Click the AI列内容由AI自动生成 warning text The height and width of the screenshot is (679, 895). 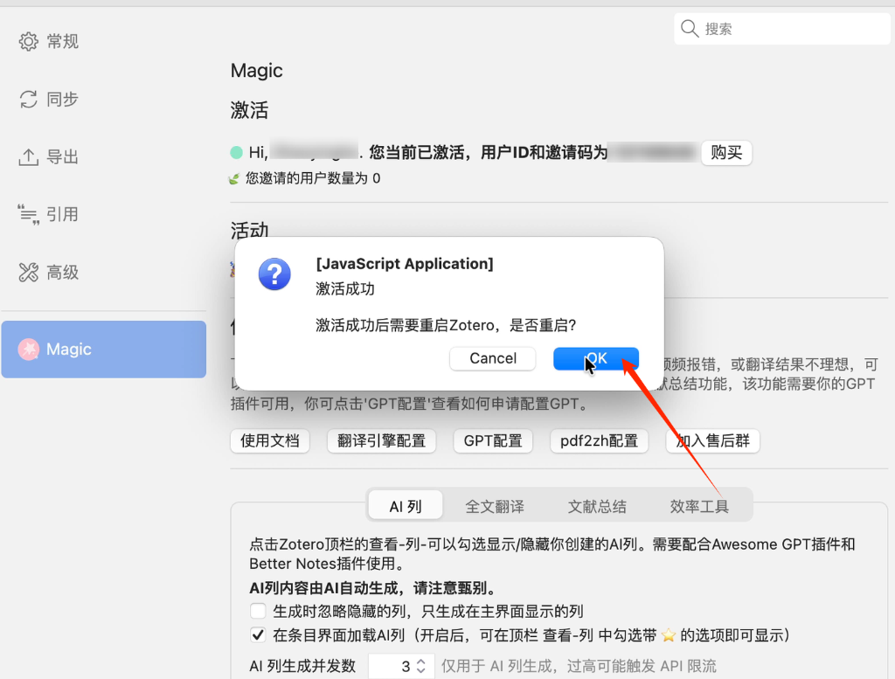[x=374, y=588]
